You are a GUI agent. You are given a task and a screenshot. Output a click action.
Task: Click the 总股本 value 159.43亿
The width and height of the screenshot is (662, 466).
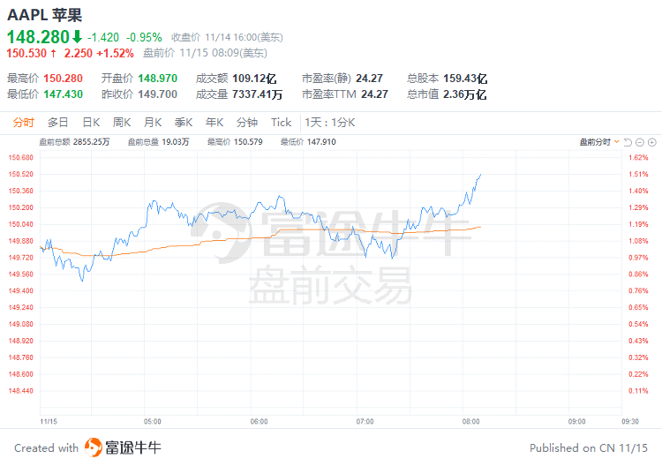(465, 79)
